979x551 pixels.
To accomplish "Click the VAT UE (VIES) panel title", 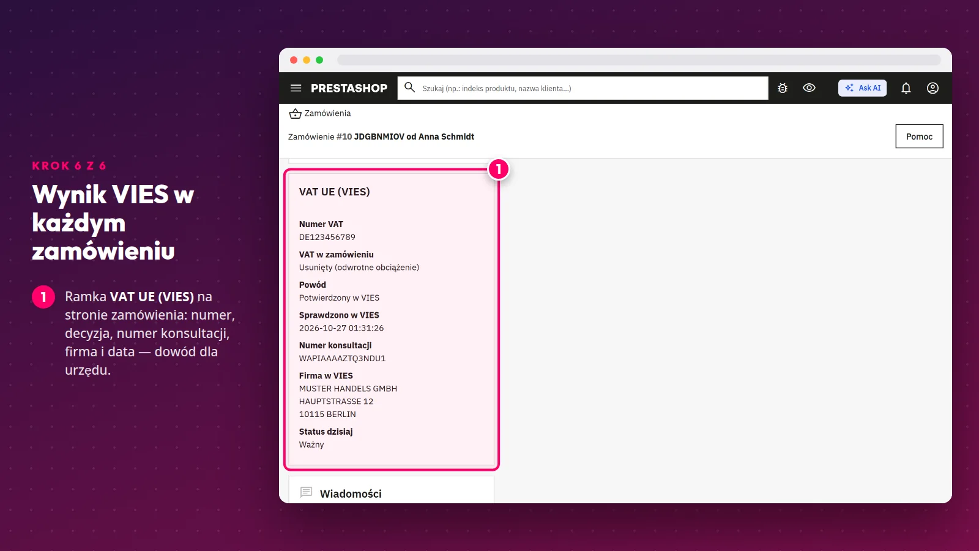I will click(x=335, y=192).
